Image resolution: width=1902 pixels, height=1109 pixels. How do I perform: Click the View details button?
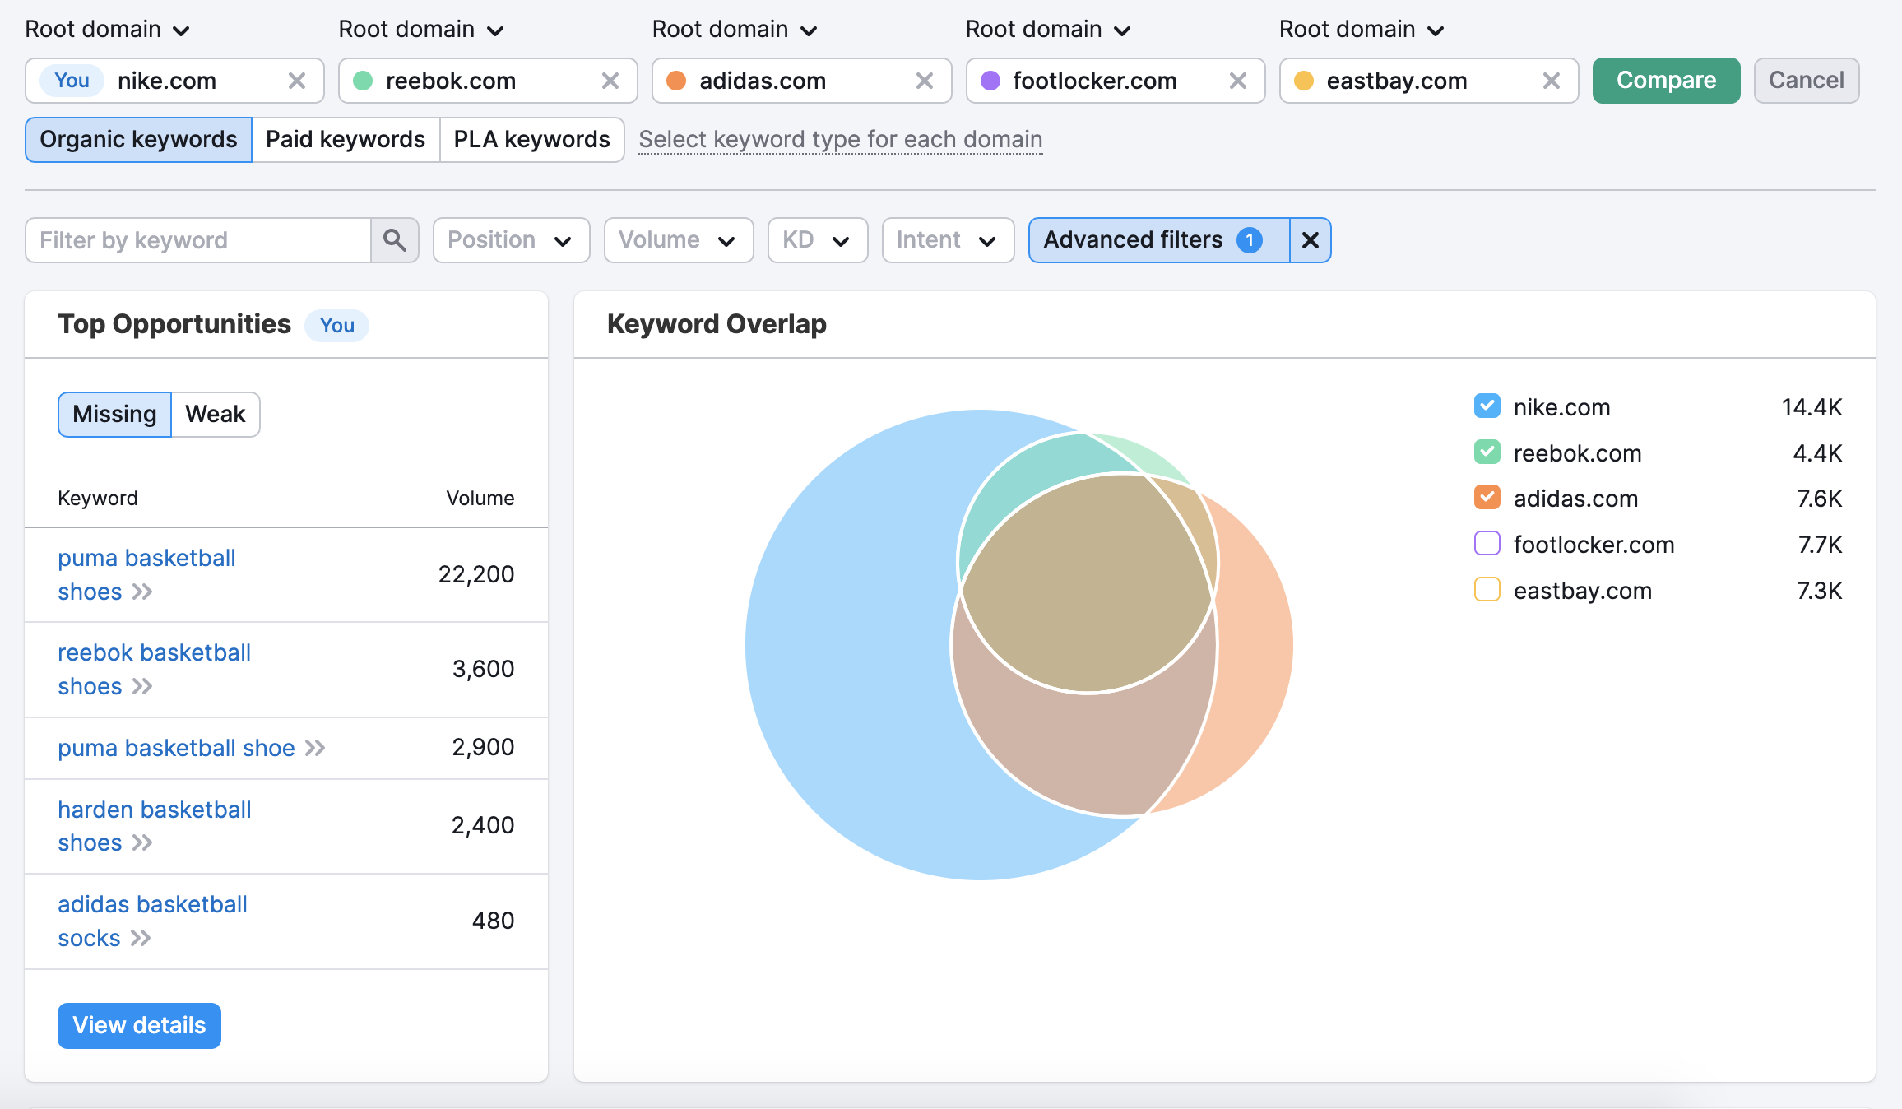(x=138, y=1024)
